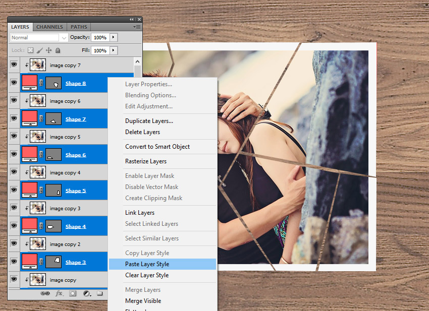
Task: Create new adjustment layer with the half-circle icon
Action: [x=87, y=293]
